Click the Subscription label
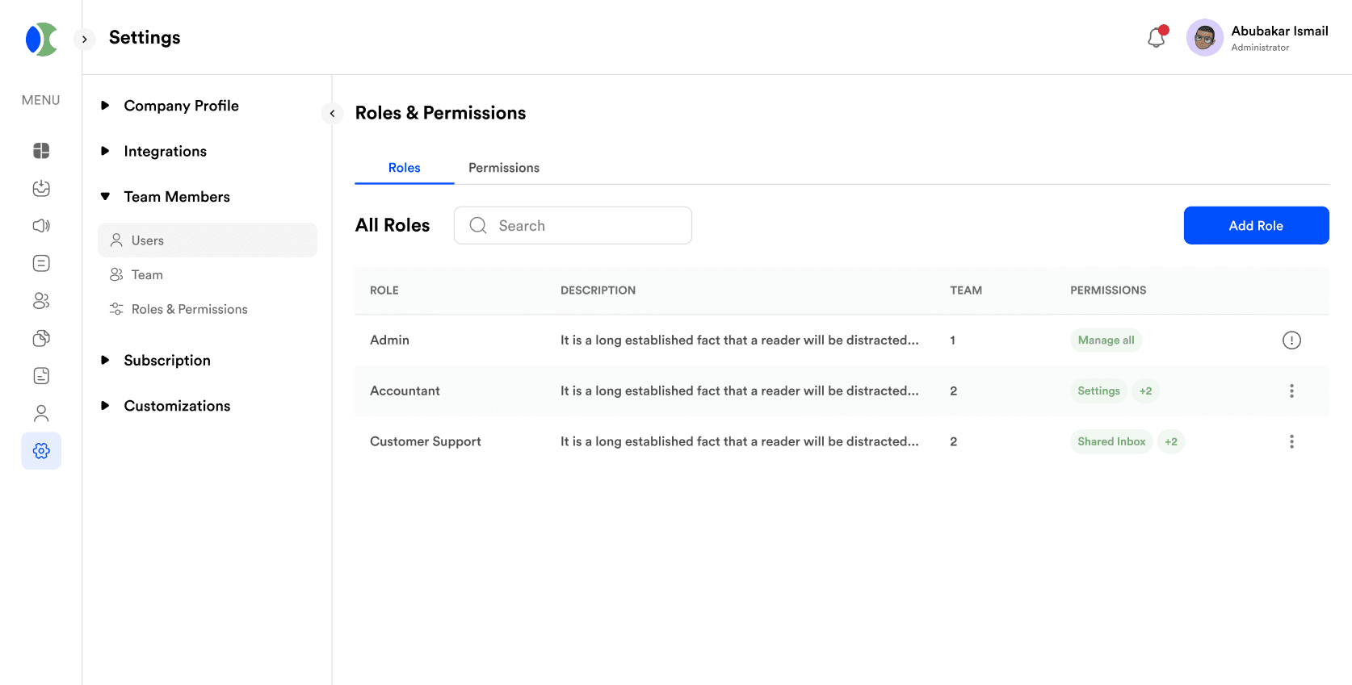This screenshot has height=685, width=1352. pyautogui.click(x=167, y=361)
